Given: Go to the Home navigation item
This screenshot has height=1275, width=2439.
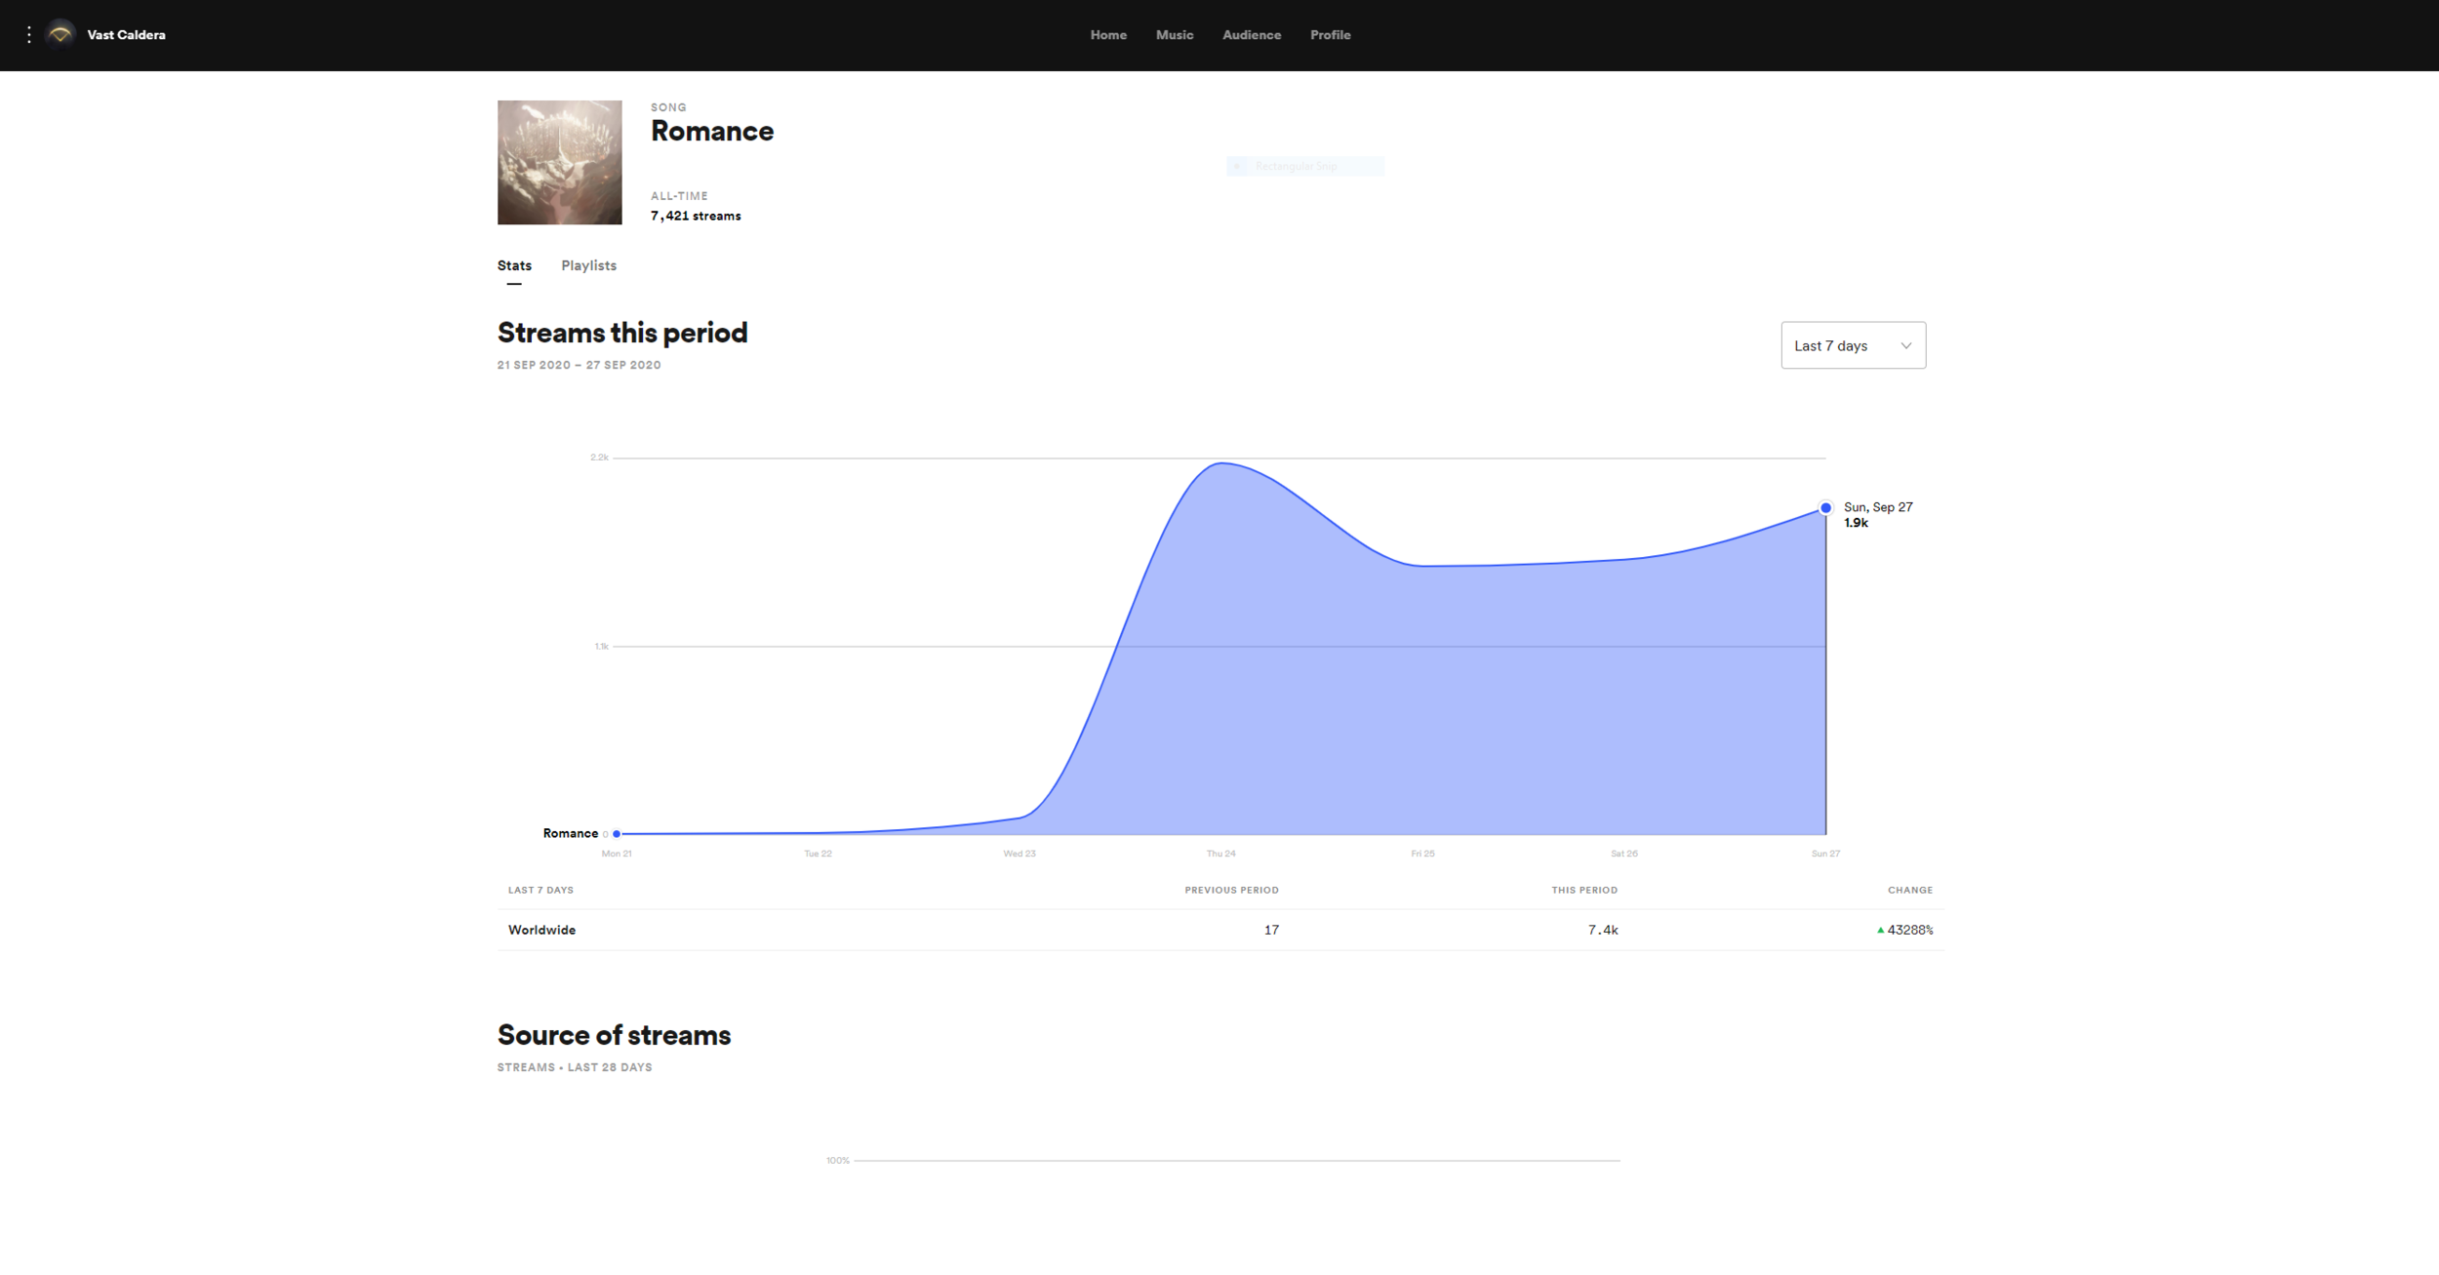Looking at the screenshot, I should point(1108,35).
